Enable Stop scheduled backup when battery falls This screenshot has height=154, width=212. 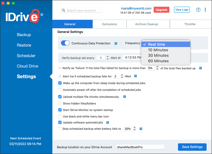(x=60, y=129)
